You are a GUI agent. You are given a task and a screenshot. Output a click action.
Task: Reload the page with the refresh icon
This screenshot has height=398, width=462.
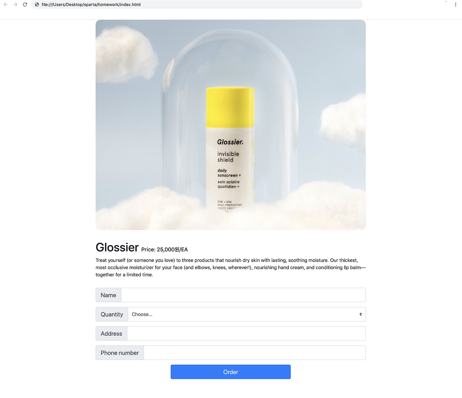tap(25, 4)
